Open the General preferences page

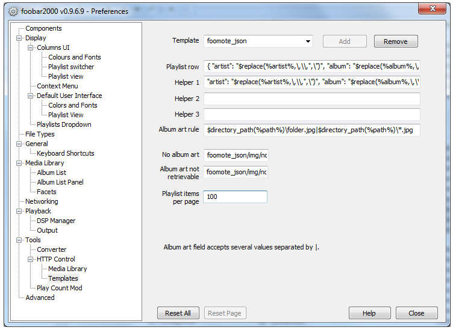click(37, 144)
